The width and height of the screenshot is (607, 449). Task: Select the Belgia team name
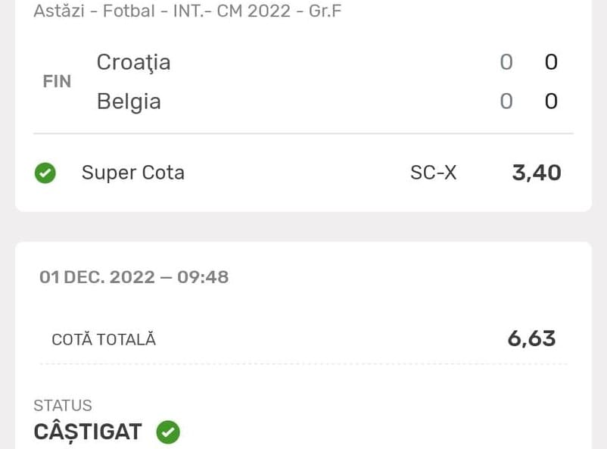[x=129, y=101]
